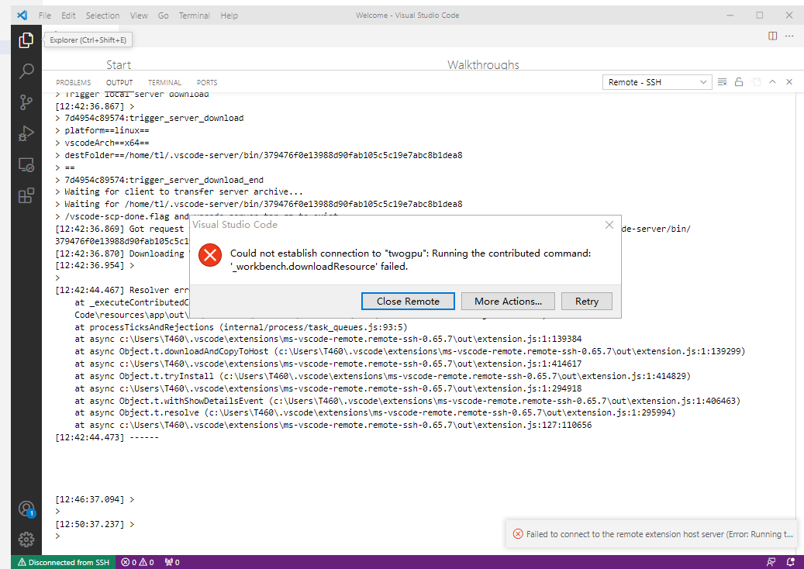Open the Accounts menu with badge

tap(26, 509)
